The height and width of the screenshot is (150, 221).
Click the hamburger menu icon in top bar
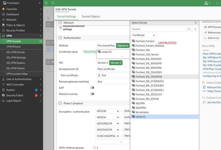point(46,3)
